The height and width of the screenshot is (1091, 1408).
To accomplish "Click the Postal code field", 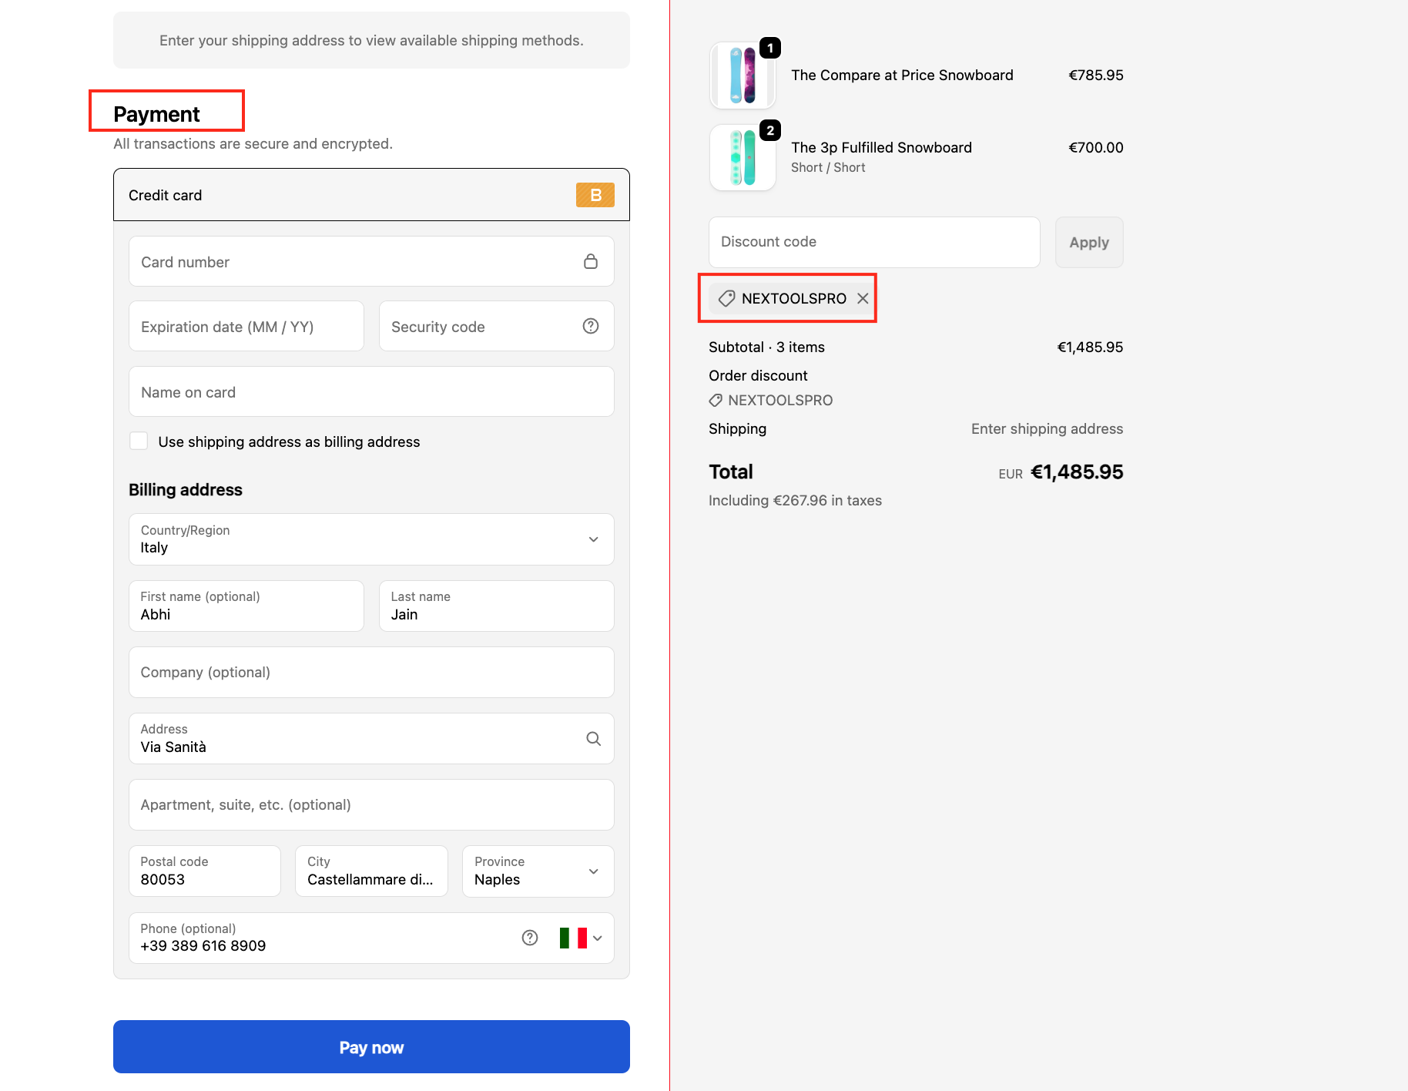I will tap(204, 871).
